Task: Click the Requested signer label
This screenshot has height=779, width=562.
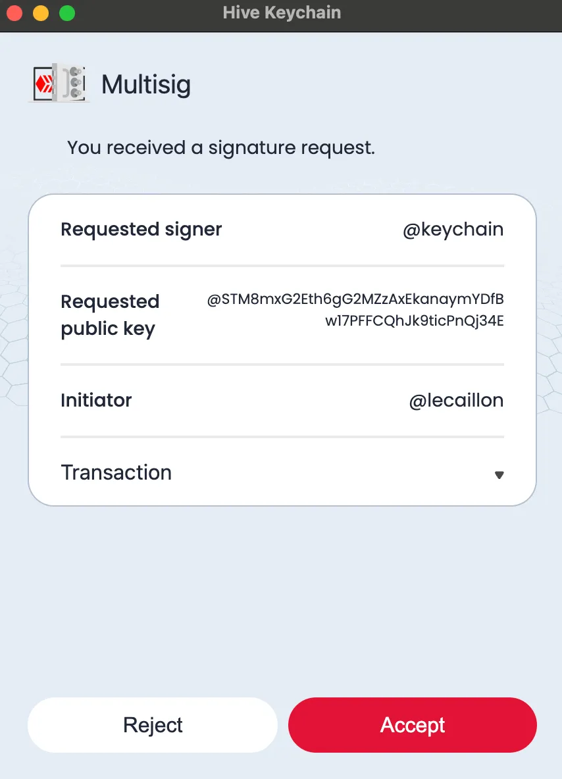Action: pos(141,230)
